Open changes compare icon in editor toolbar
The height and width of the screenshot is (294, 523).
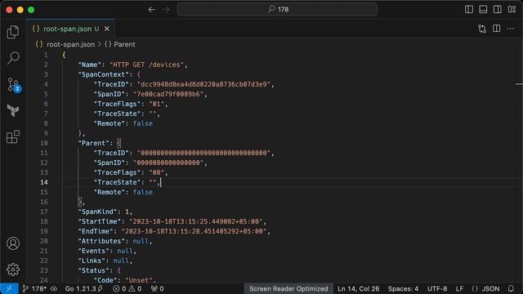(481, 29)
